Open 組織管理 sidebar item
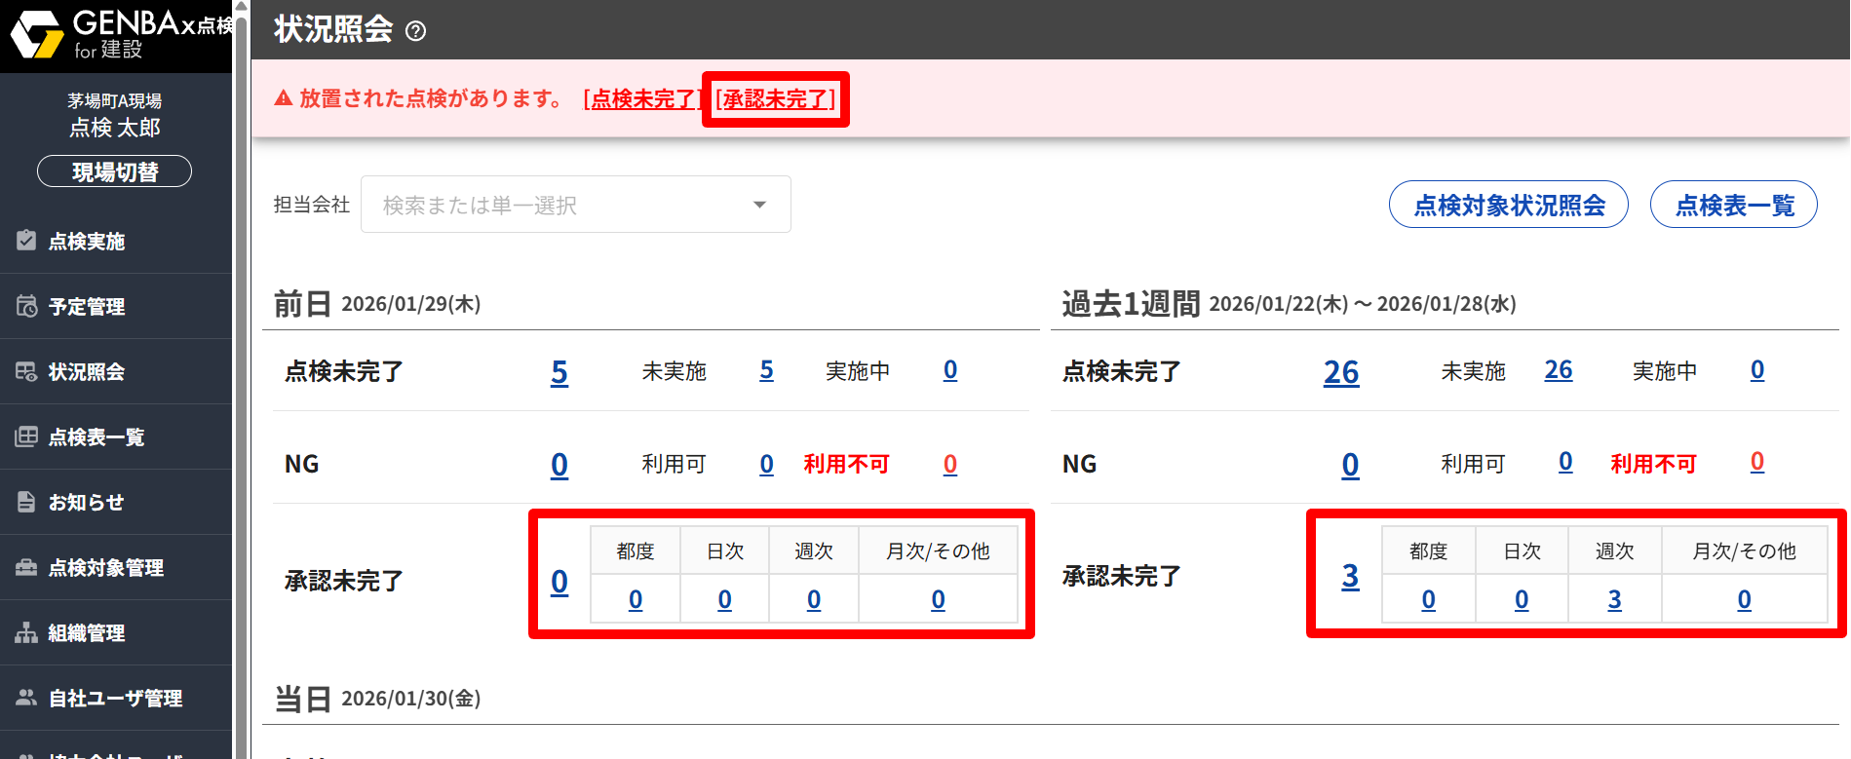 (116, 632)
